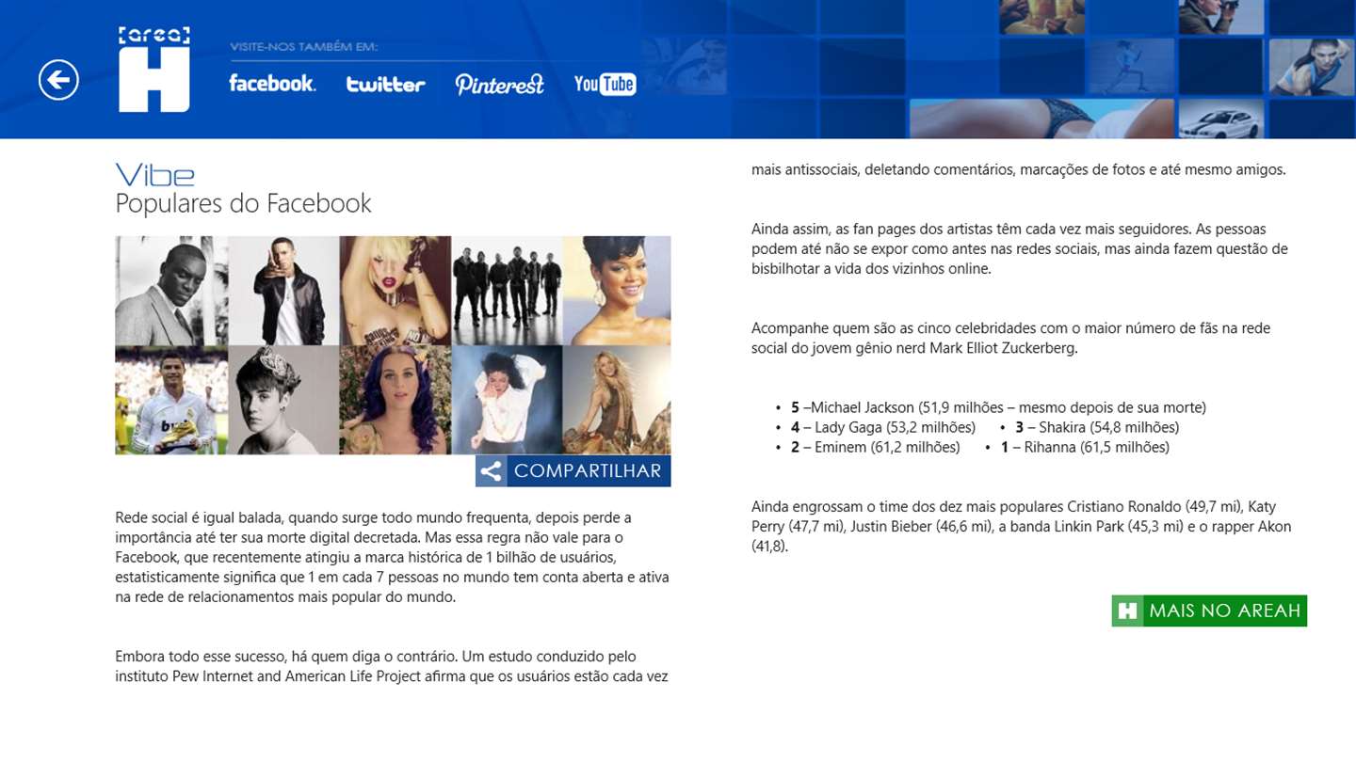Screen dimensions: 1356x762
Task: Click the list entry 3 – Shakira
Action: point(1097,427)
